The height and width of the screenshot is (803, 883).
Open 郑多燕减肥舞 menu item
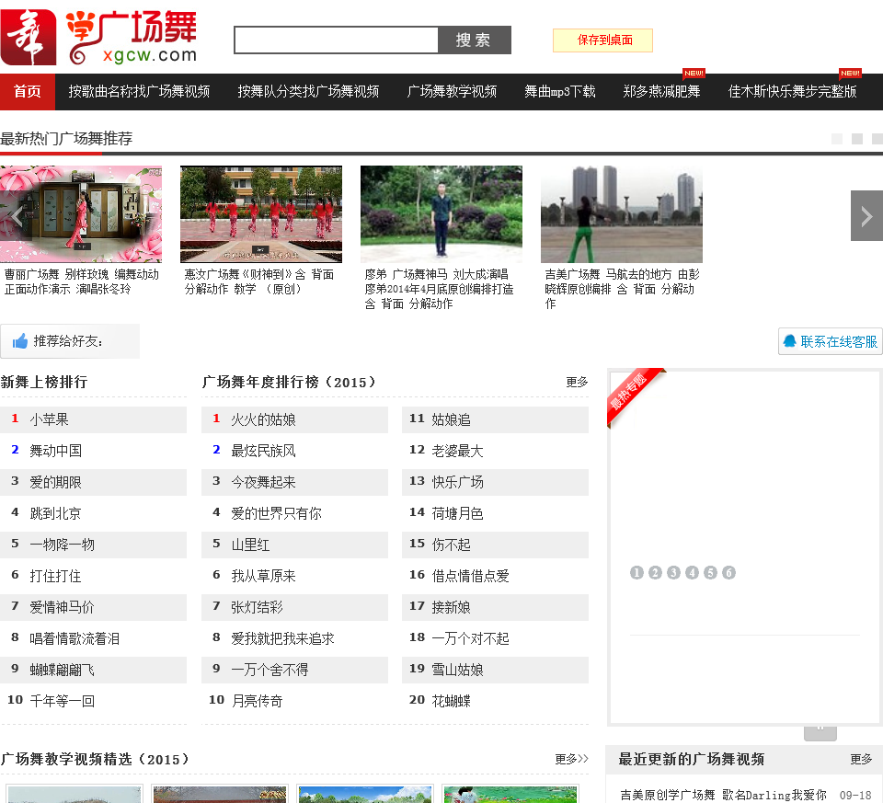[x=661, y=91]
